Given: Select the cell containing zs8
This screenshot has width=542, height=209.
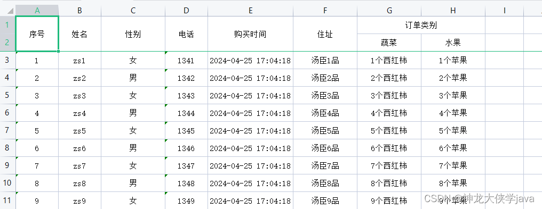Looking at the screenshot, I should tap(80, 183).
